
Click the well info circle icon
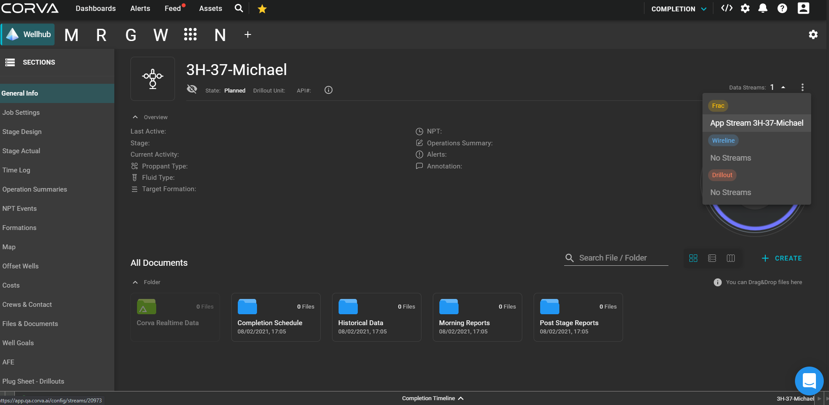tap(329, 90)
